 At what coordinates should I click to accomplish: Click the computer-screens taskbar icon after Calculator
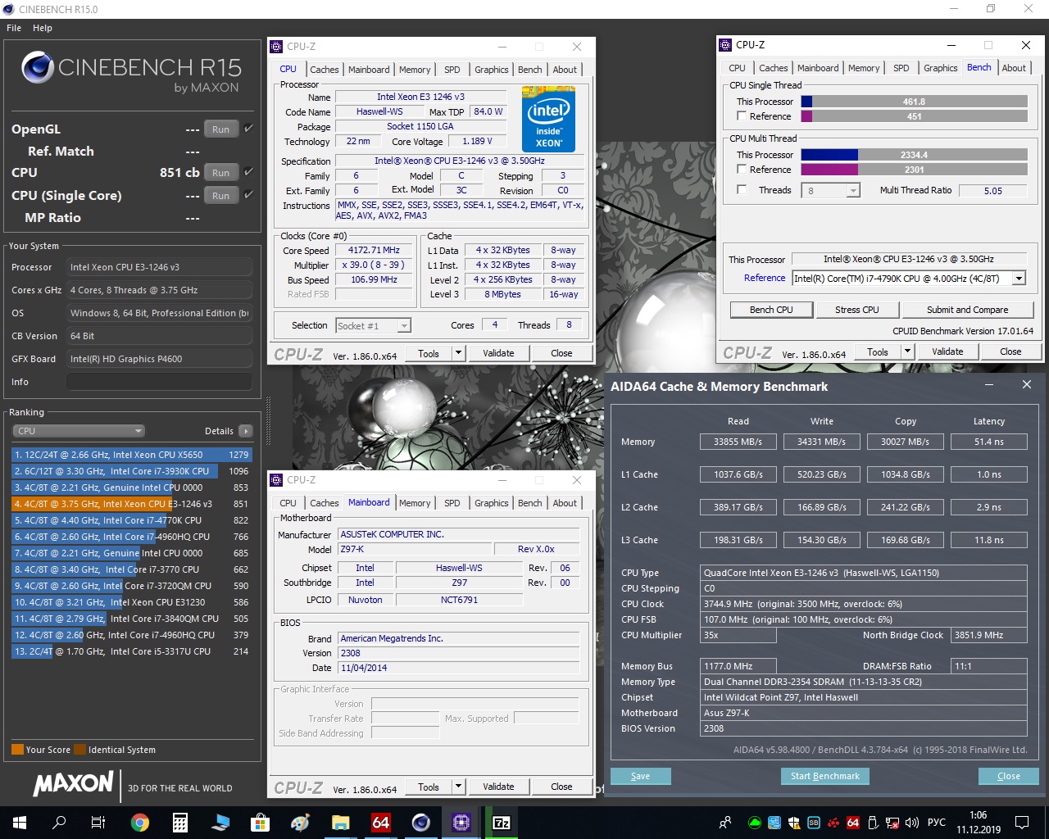pos(220,822)
